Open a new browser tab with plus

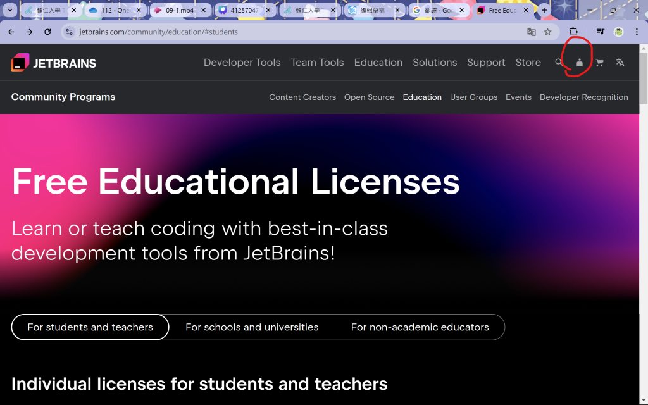[x=544, y=10]
